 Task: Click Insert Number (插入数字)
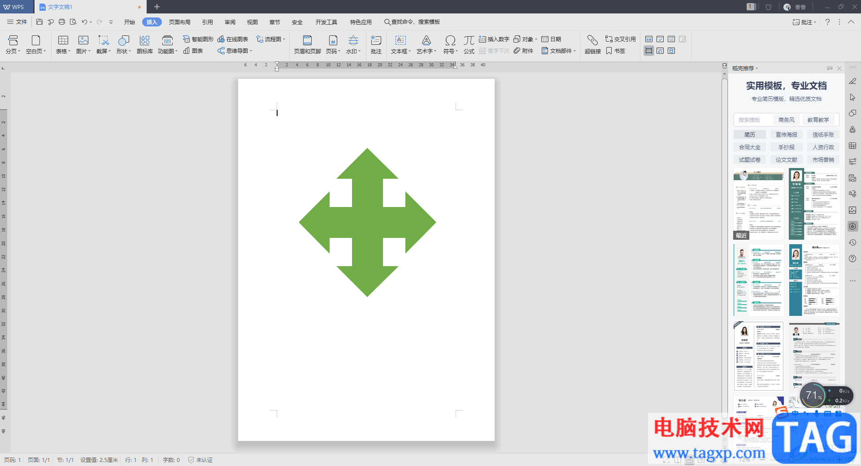tap(494, 39)
